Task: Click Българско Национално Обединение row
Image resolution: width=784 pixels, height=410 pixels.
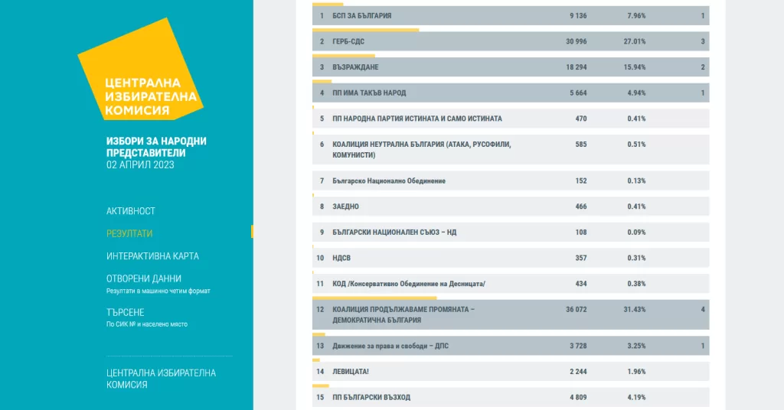Action: tap(511, 181)
